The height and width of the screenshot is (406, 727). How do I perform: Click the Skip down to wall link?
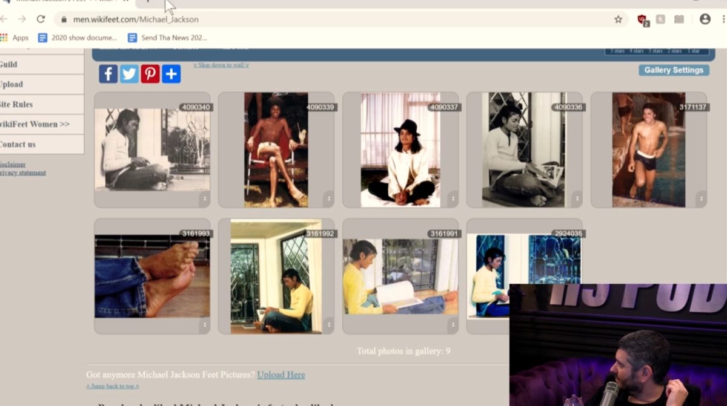point(221,65)
